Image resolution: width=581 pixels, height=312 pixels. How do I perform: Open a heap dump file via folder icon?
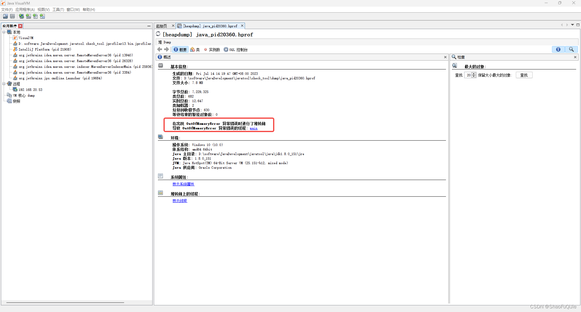pos(5,16)
